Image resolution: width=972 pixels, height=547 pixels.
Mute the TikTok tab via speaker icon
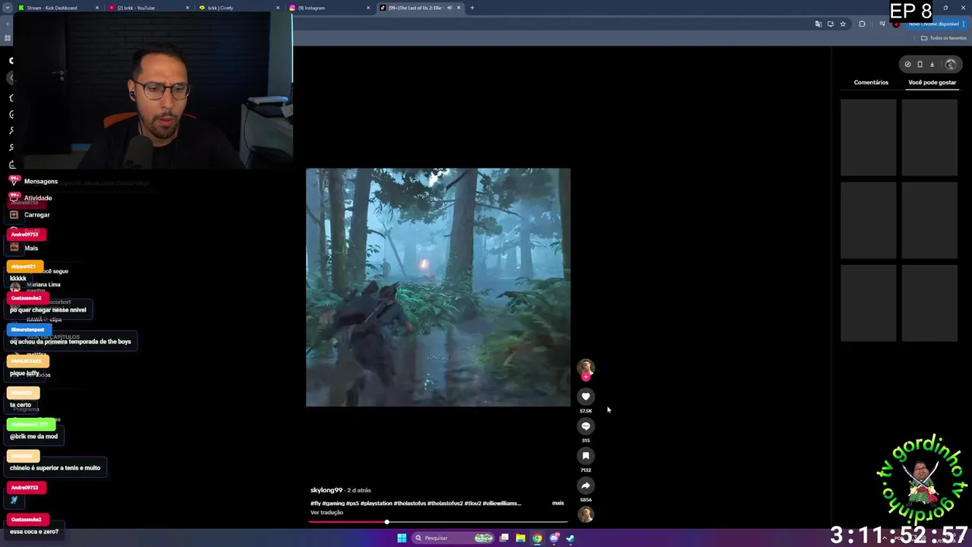click(x=450, y=8)
